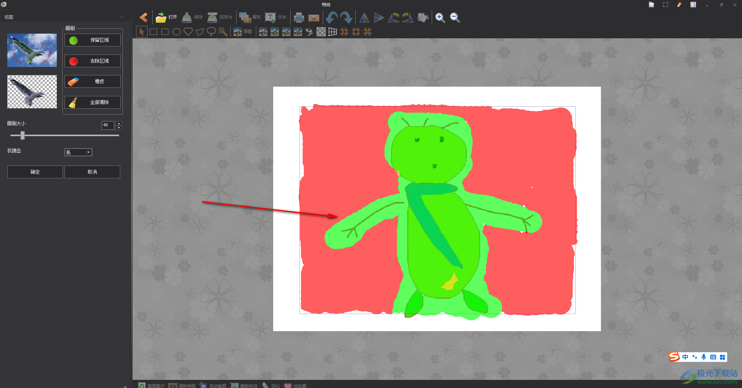Click the 取消 cancel button
742x388 pixels.
click(92, 172)
